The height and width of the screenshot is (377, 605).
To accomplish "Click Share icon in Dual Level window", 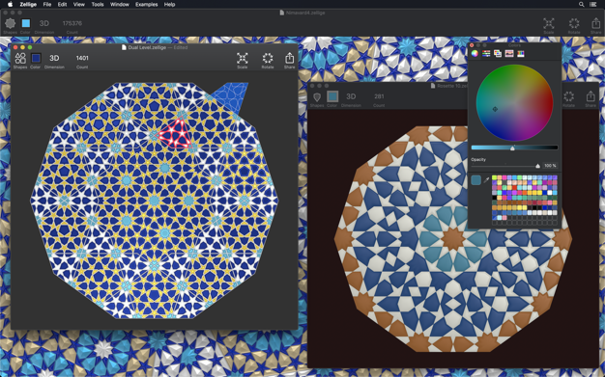I will coord(289,58).
